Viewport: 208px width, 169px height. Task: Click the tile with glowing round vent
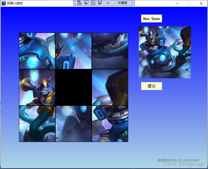click(37, 51)
